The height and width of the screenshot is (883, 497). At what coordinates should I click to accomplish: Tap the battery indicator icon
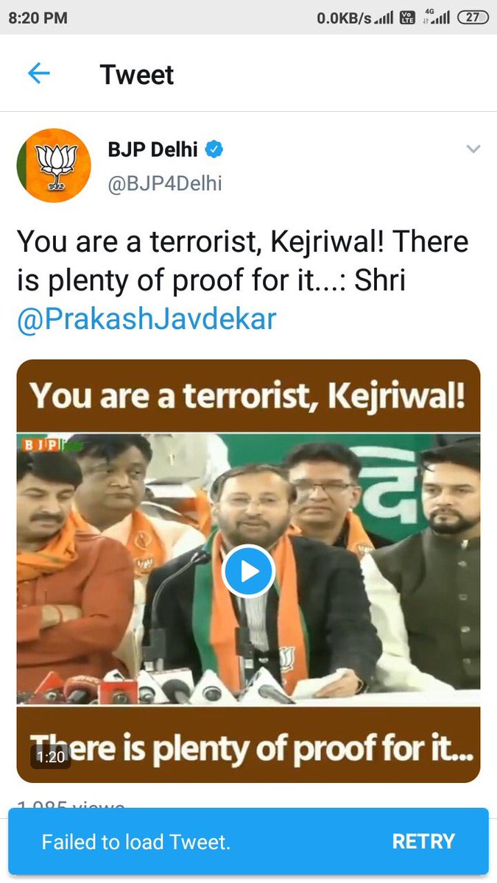click(473, 18)
